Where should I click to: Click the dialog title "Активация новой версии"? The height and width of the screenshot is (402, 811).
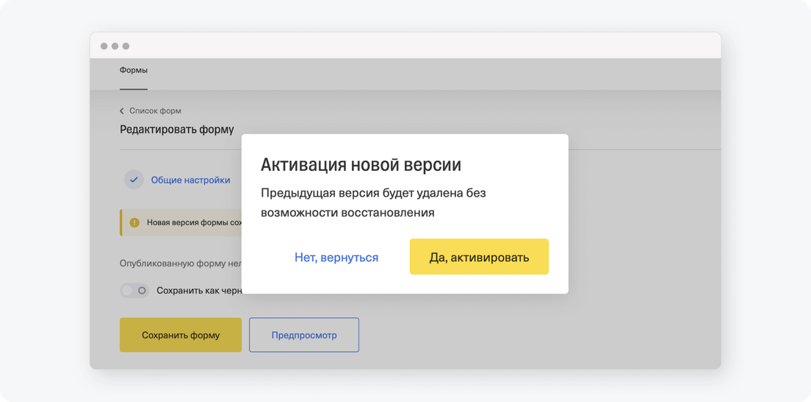point(361,165)
